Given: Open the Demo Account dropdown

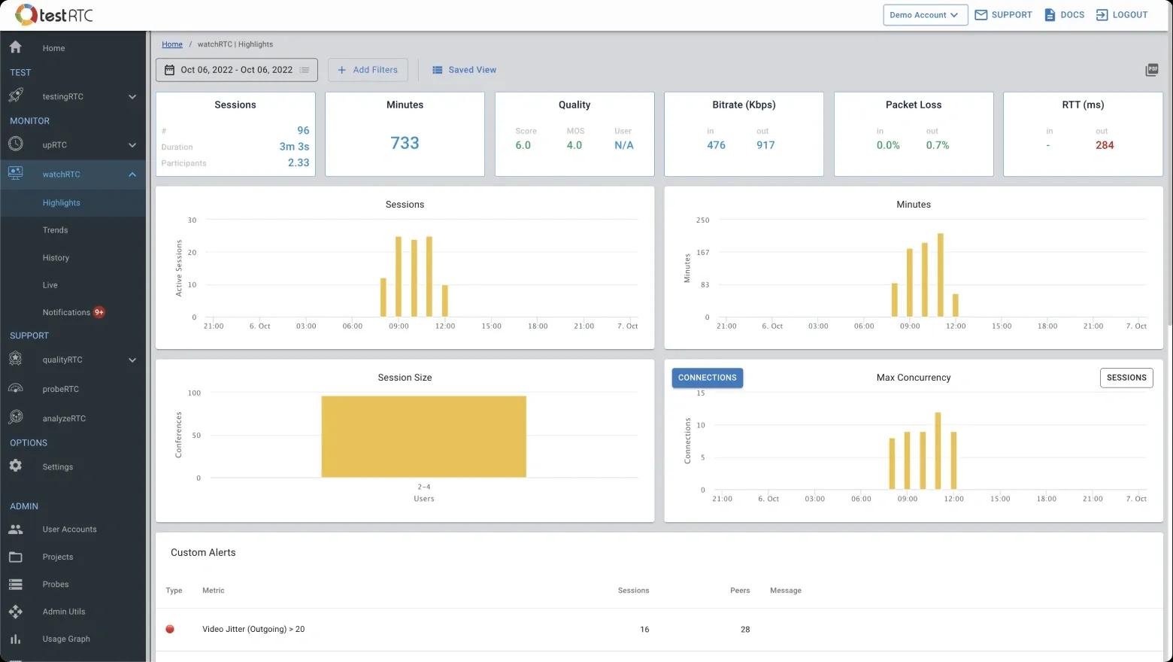Looking at the screenshot, I should tap(924, 15).
